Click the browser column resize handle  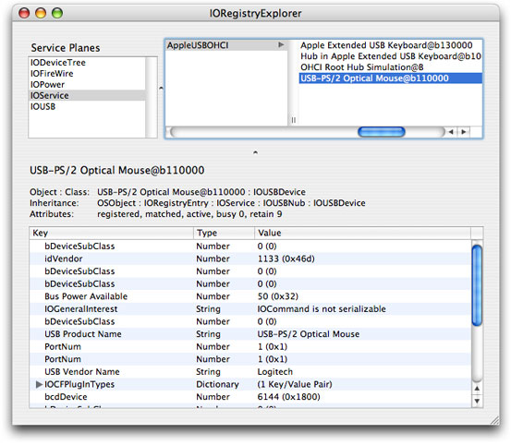click(294, 120)
